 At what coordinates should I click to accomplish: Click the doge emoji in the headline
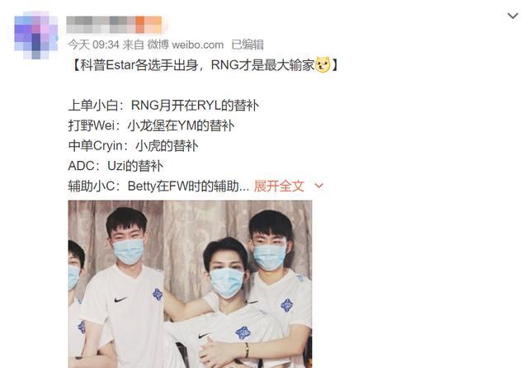[323, 64]
